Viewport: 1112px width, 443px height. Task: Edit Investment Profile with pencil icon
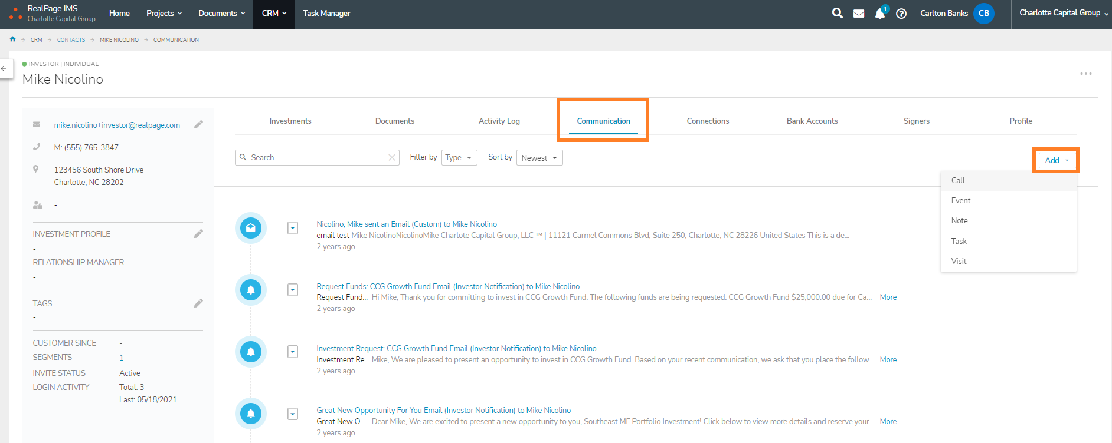198,234
